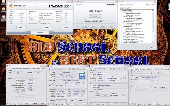This screenshot has width=170, height=106.
Task: Open the Caches tab in CPU-Z CPU window
Action: pyautogui.click(x=54, y=69)
